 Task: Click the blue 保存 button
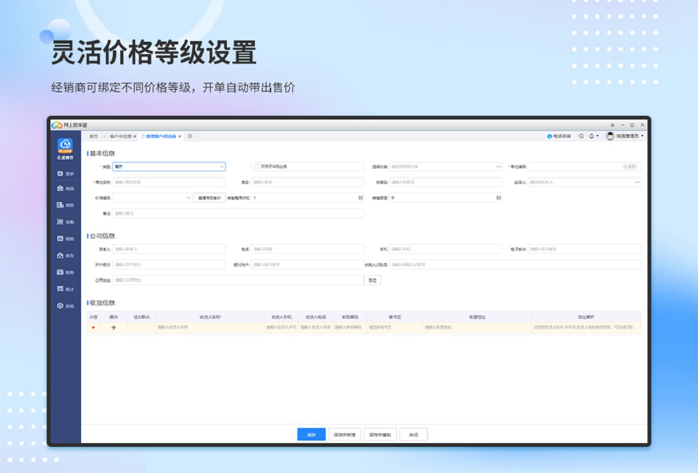(311, 434)
